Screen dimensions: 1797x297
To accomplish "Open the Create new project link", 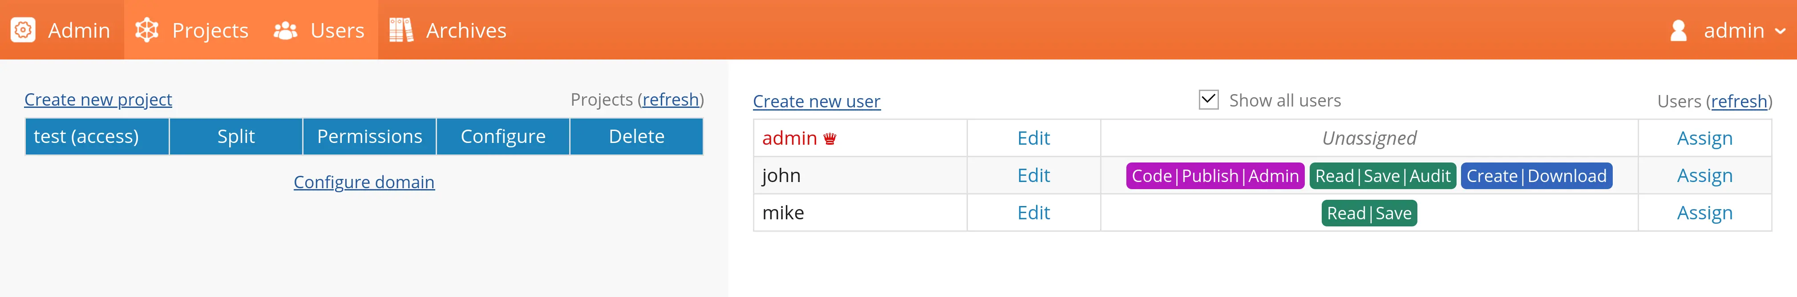I will (x=97, y=99).
